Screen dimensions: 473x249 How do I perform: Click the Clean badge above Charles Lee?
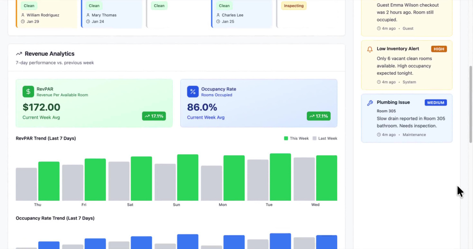coord(224,6)
